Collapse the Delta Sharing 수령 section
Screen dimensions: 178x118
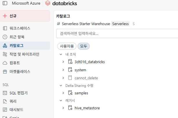click(x=60, y=85)
